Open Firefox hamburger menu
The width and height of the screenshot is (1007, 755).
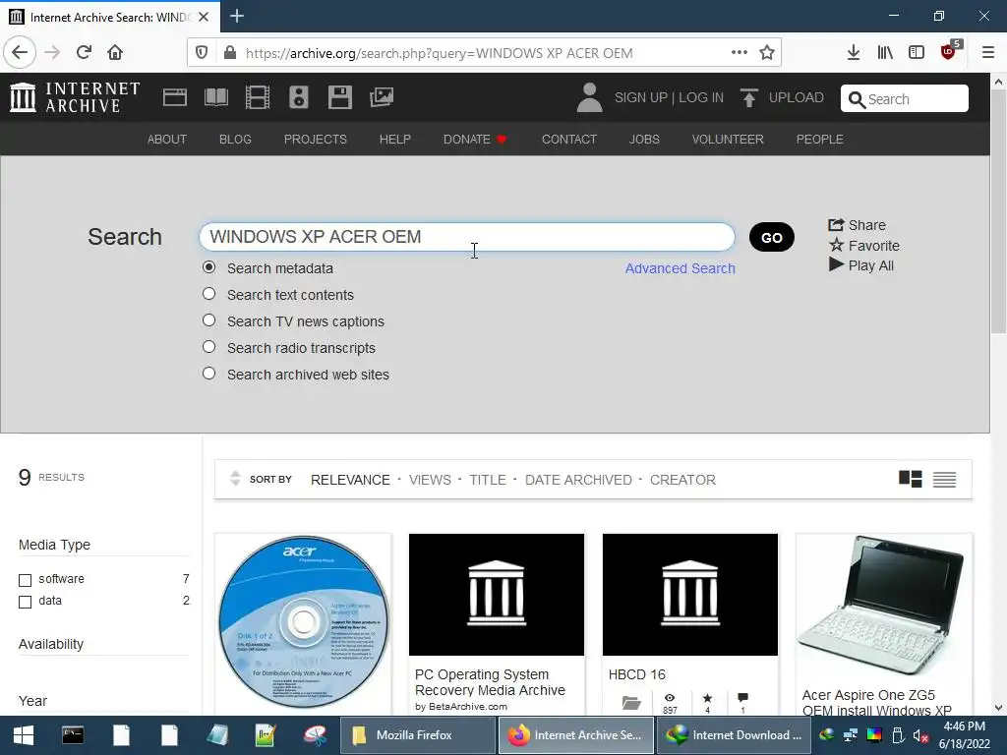click(x=988, y=53)
